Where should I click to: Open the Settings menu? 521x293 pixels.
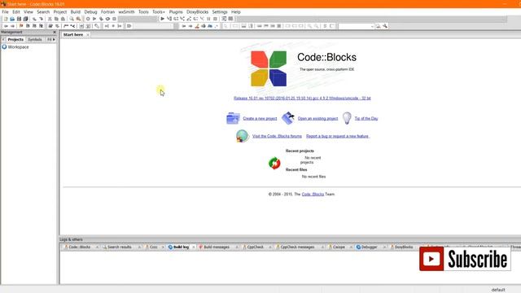coord(220,11)
